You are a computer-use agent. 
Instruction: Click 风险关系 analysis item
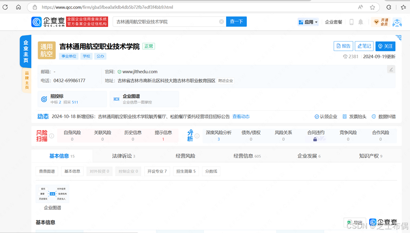tap(283, 136)
